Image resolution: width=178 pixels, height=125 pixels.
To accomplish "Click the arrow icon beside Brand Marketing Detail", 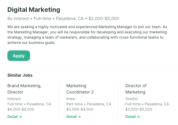I will 21,117.
